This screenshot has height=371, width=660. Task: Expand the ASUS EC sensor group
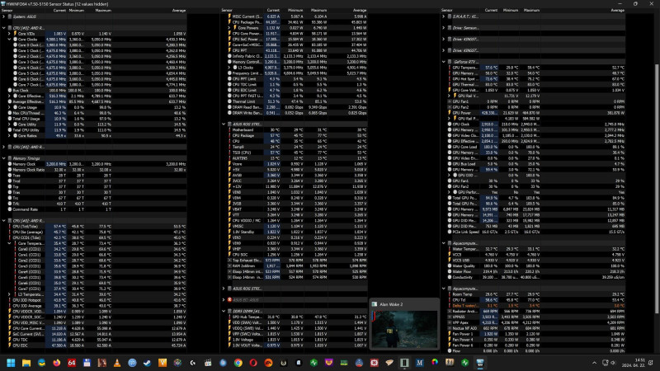click(x=224, y=300)
